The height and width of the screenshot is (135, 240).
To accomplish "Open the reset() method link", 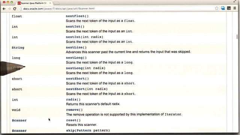I will pos(73,120).
